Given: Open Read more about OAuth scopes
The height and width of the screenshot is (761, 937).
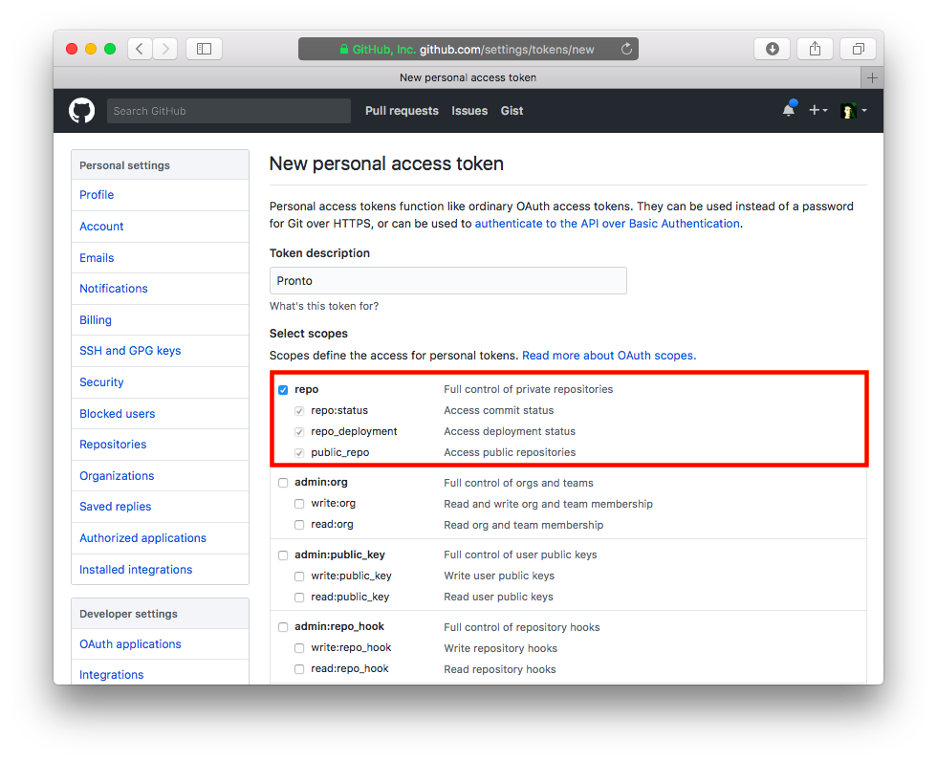Looking at the screenshot, I should (609, 356).
